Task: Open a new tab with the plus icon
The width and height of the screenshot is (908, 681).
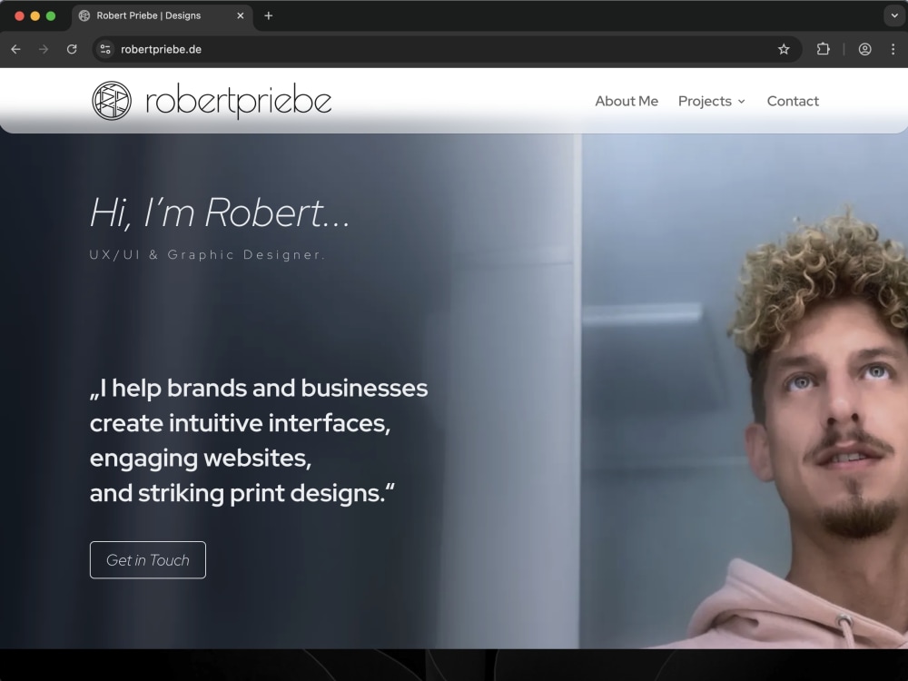Action: click(268, 15)
